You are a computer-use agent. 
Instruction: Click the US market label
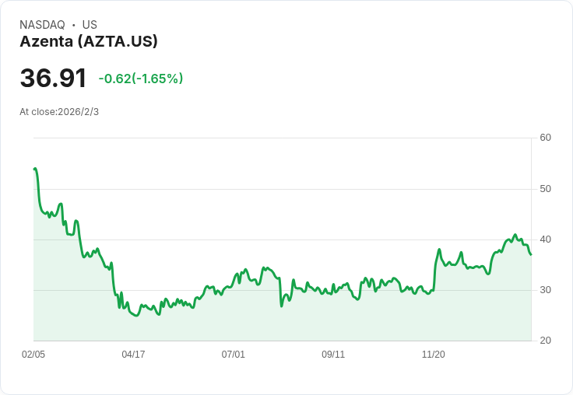pyautogui.click(x=90, y=25)
